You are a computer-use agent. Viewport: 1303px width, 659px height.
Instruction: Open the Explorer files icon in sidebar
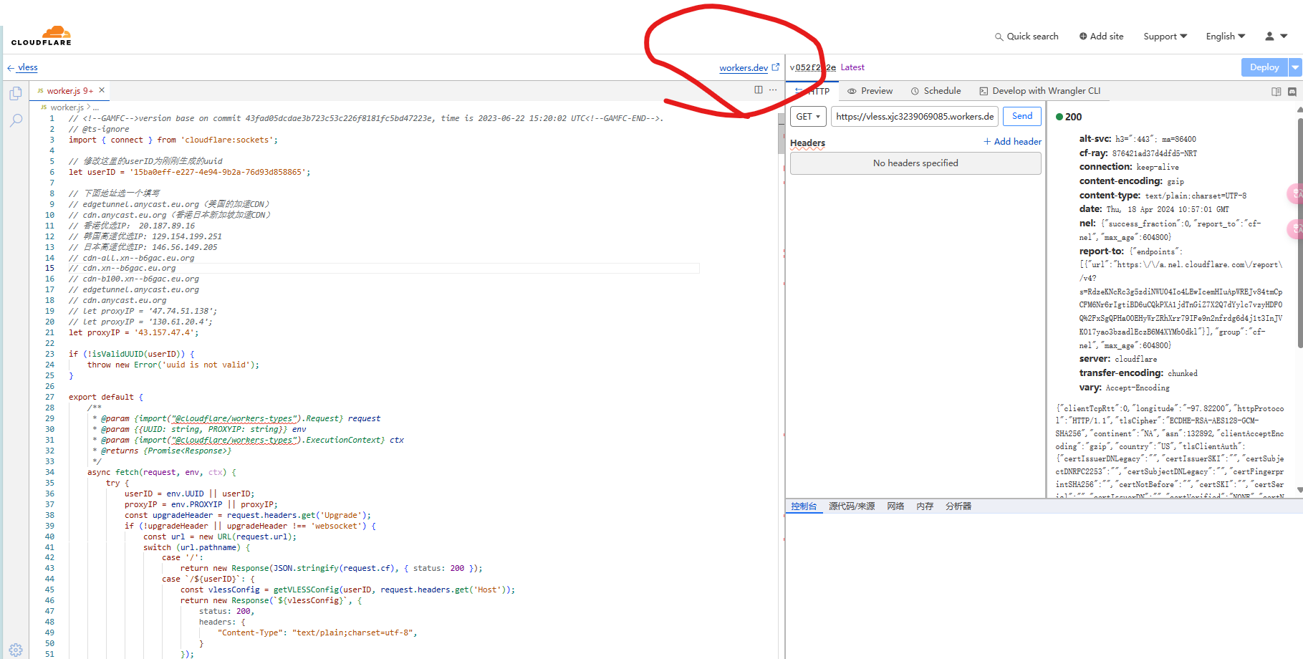[x=16, y=94]
